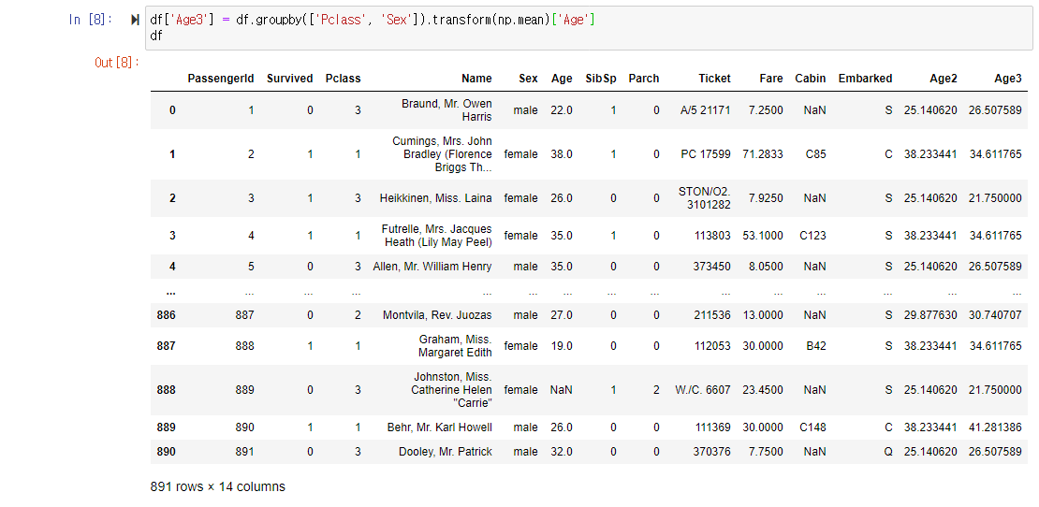
Task: Click the Out[8] output prompt
Action: click(x=117, y=63)
